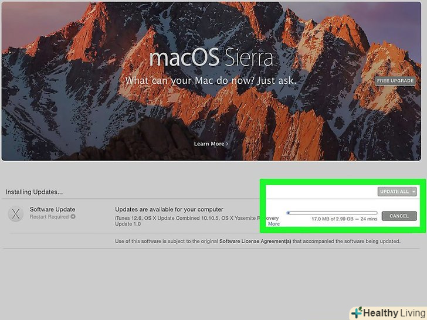Image resolution: width=427 pixels, height=320 pixels.
Task: Open the Software License Agreement(s) link
Action: (255, 241)
